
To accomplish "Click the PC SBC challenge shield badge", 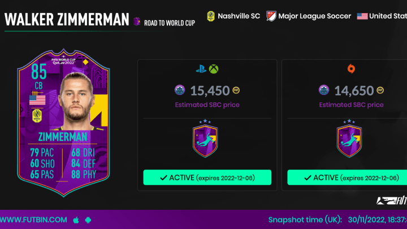I will point(349,139).
